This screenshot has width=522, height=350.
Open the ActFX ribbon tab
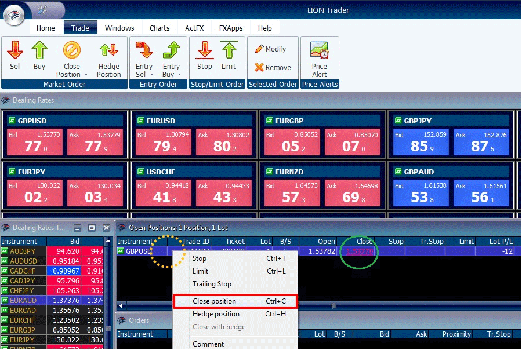[x=194, y=28]
